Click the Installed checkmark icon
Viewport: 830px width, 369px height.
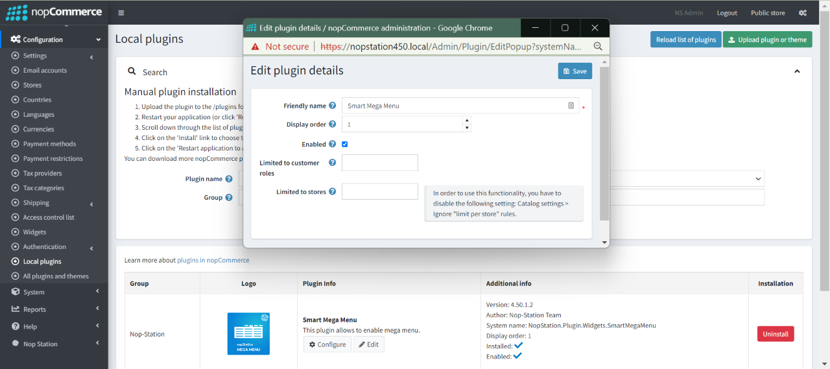(x=518, y=346)
